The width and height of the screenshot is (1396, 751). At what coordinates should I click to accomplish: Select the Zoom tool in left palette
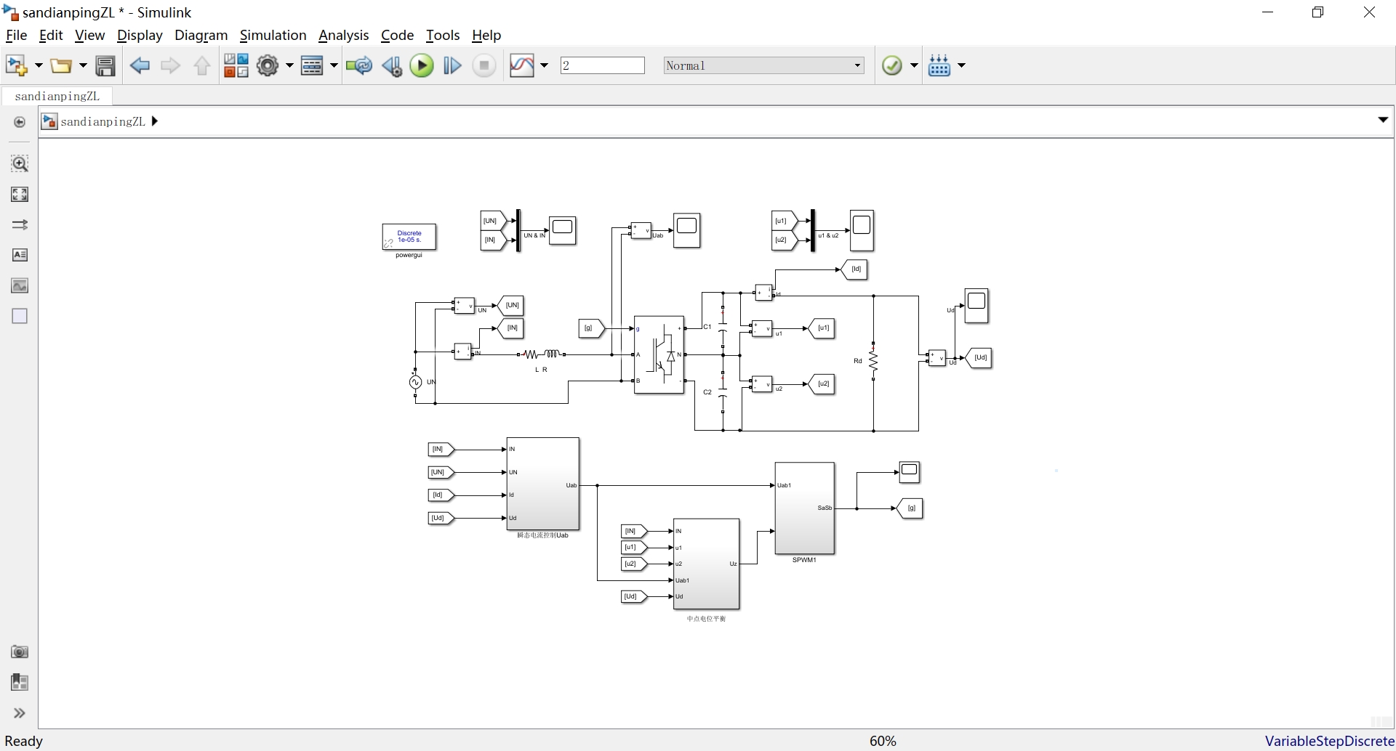coord(20,163)
